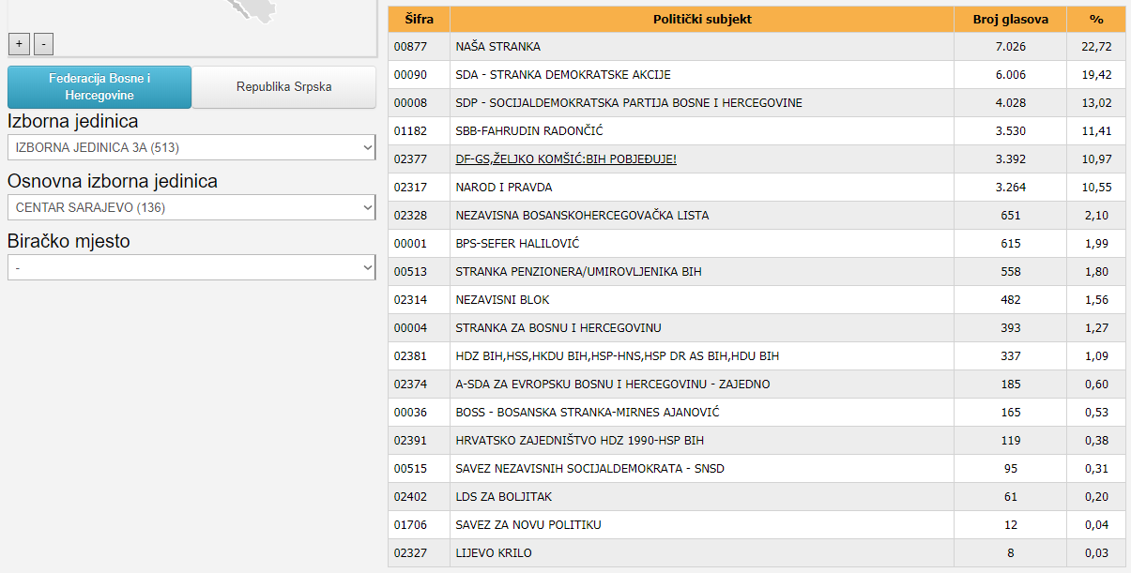1131x573 pixels.
Task: Select A-SDA ZA EVROPSKU BOSNU row text
Action: pyautogui.click(x=613, y=385)
